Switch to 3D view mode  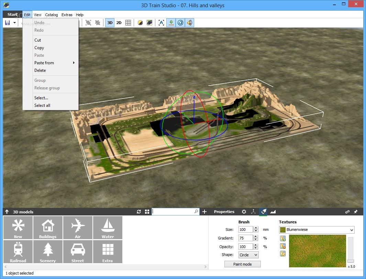110,23
